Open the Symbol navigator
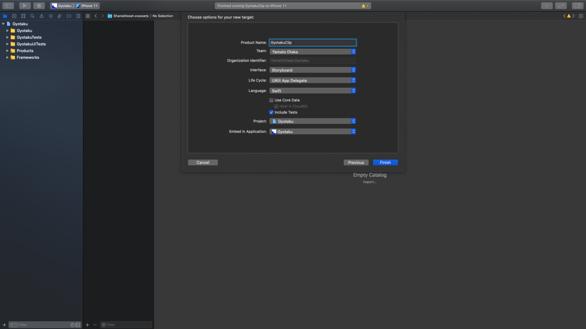This screenshot has height=329, width=586. 23,16
